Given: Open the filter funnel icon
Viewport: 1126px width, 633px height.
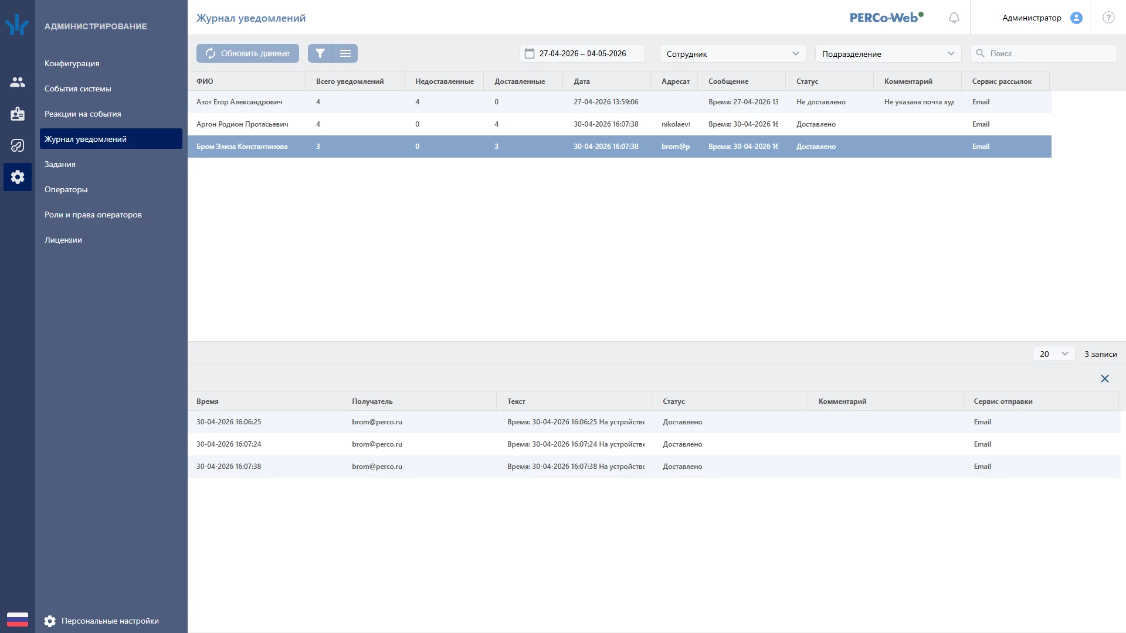Looking at the screenshot, I should 320,53.
